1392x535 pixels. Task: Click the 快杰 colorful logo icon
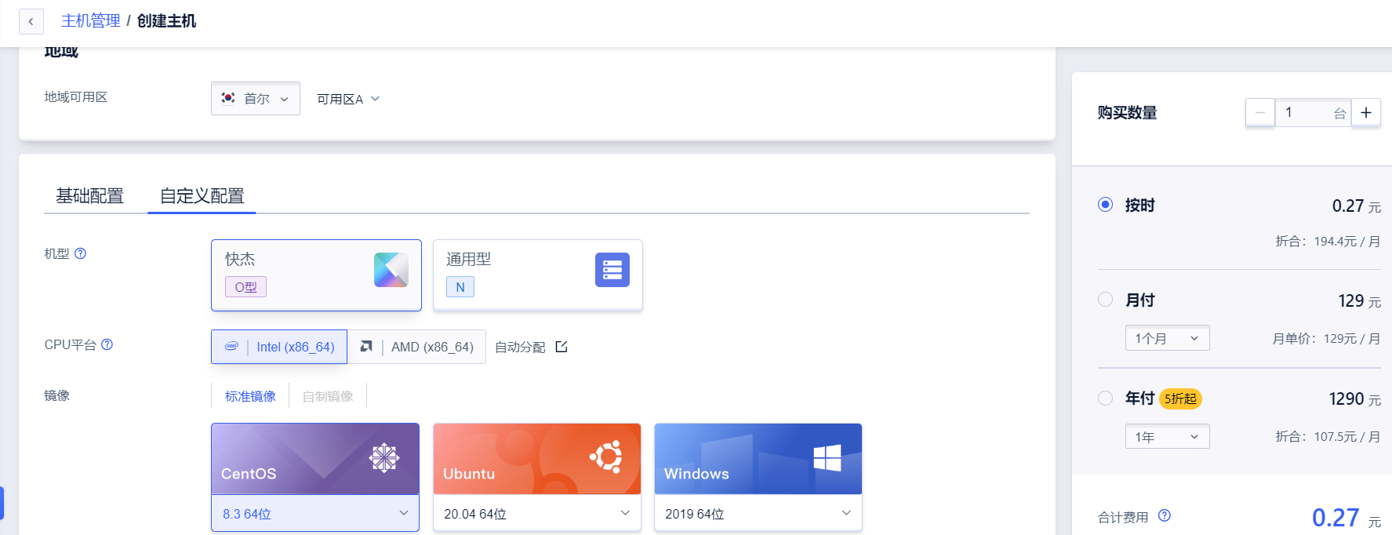(391, 270)
